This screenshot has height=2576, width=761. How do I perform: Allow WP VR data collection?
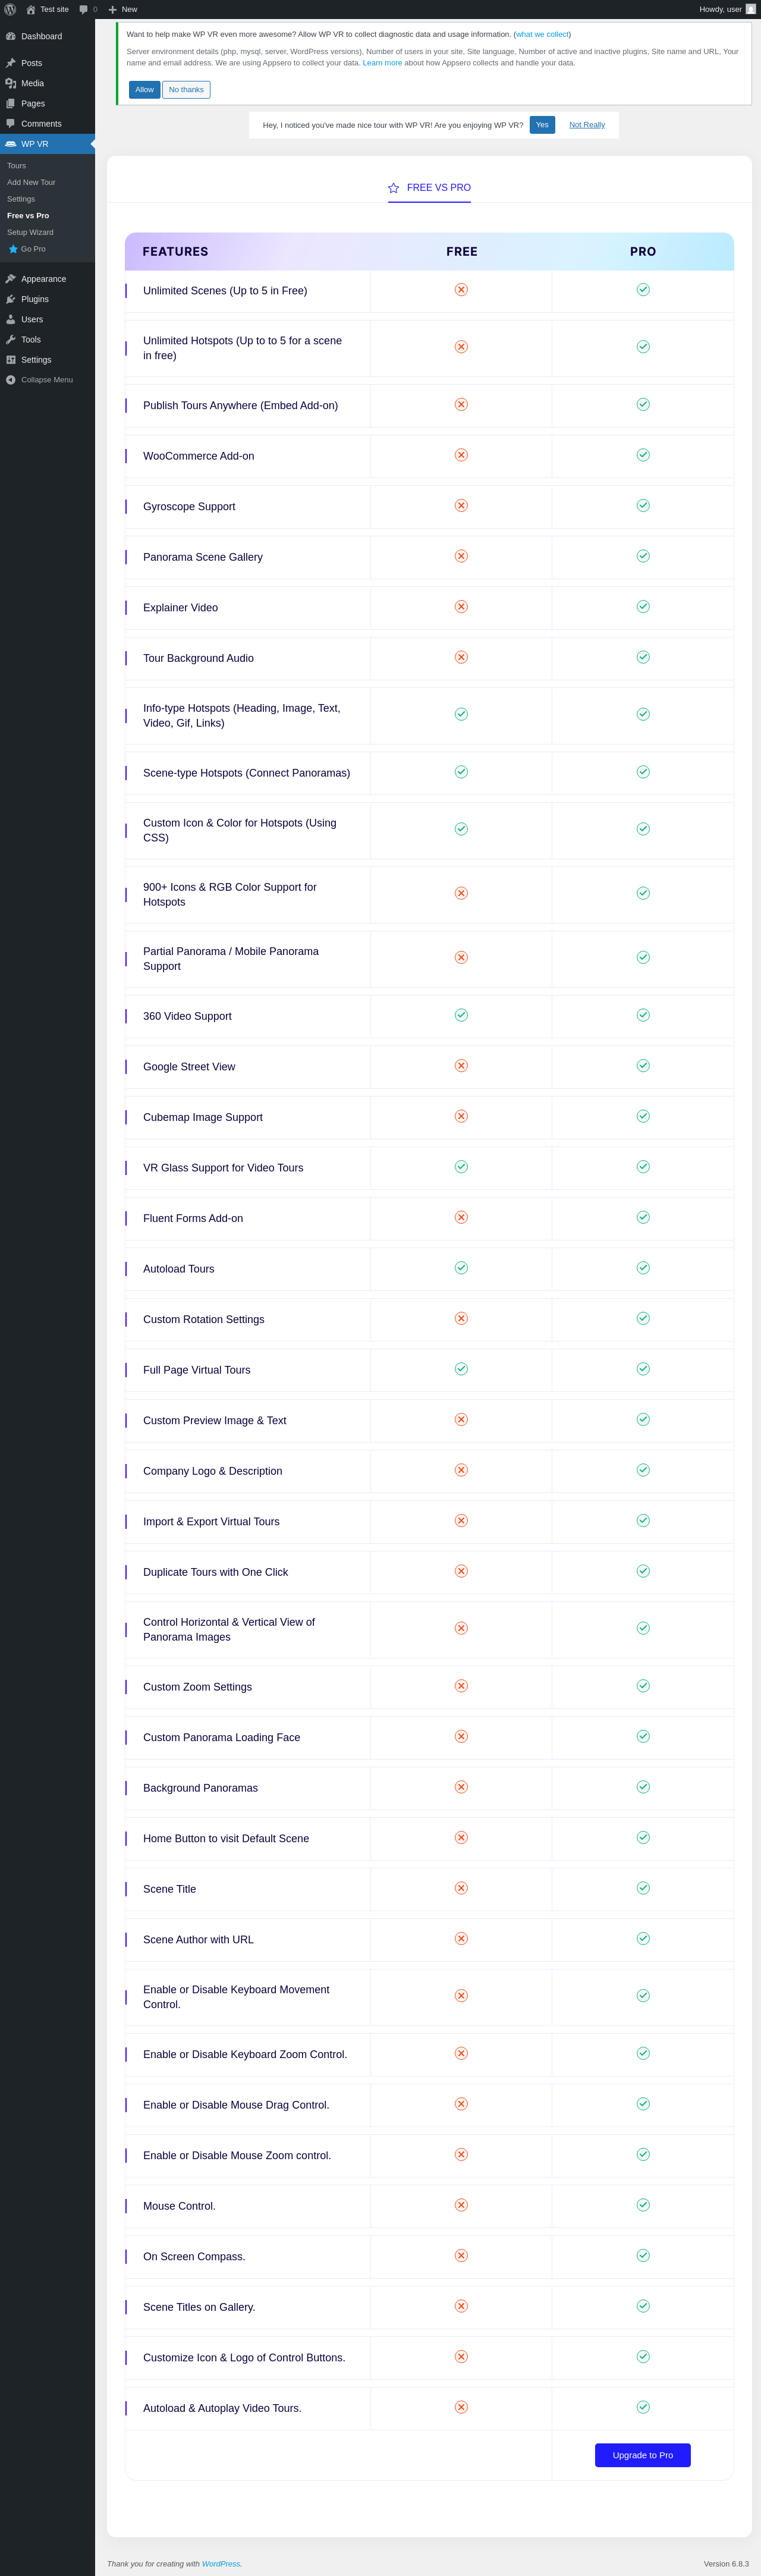[144, 90]
